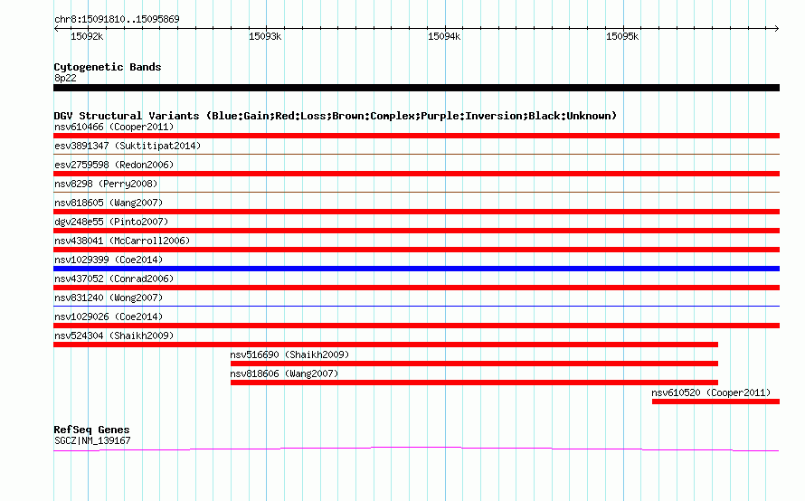
Task: Open nsv516690 (Shaikh2009) variant label
Action: click(x=289, y=354)
